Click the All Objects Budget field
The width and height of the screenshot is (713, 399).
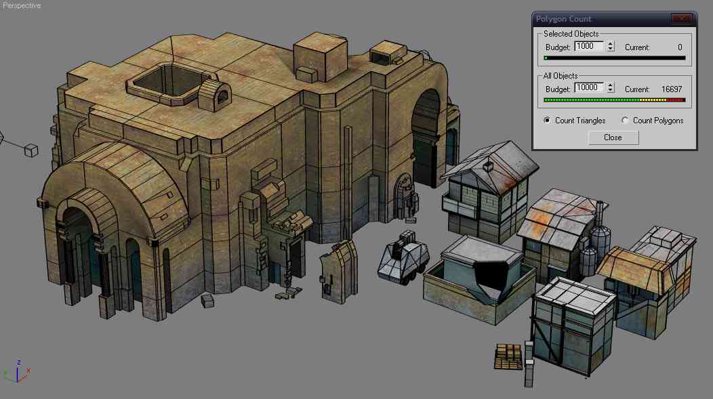589,87
